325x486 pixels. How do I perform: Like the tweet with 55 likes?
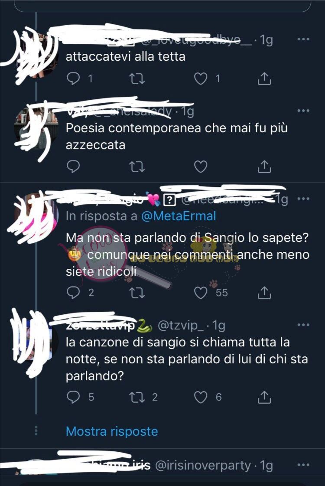(201, 293)
